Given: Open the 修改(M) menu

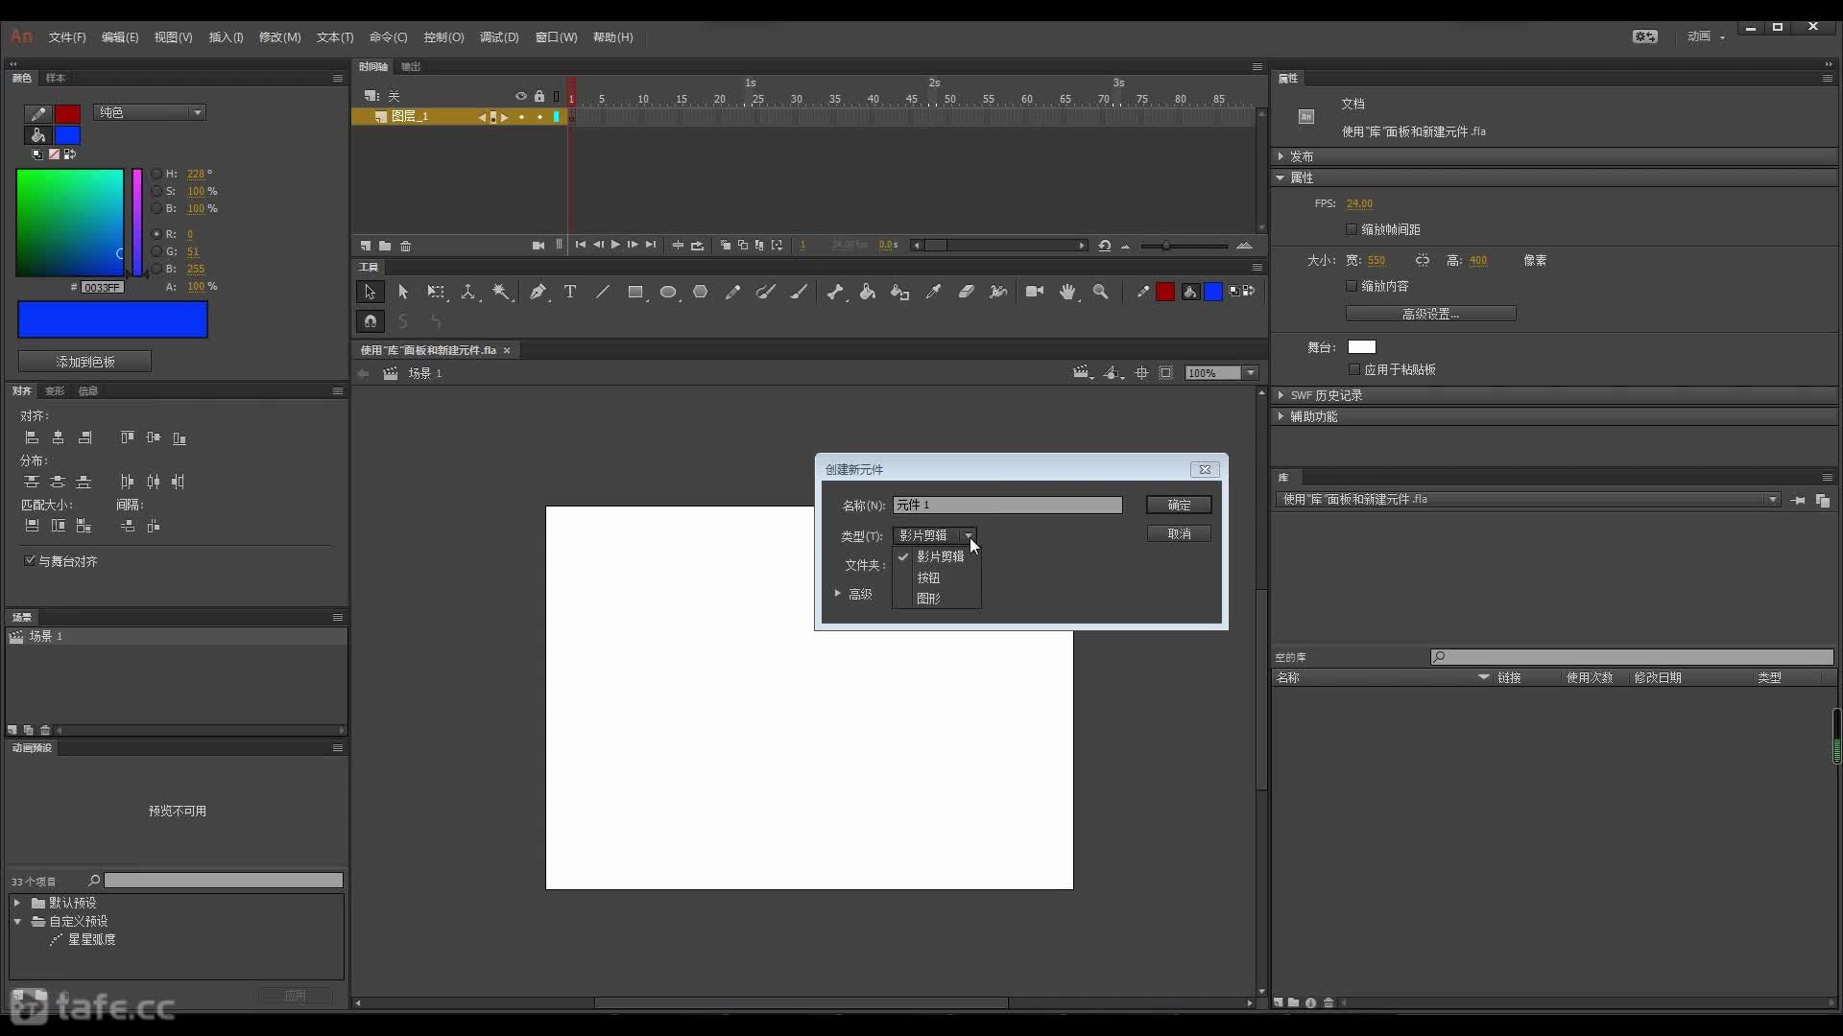Looking at the screenshot, I should pos(279,37).
